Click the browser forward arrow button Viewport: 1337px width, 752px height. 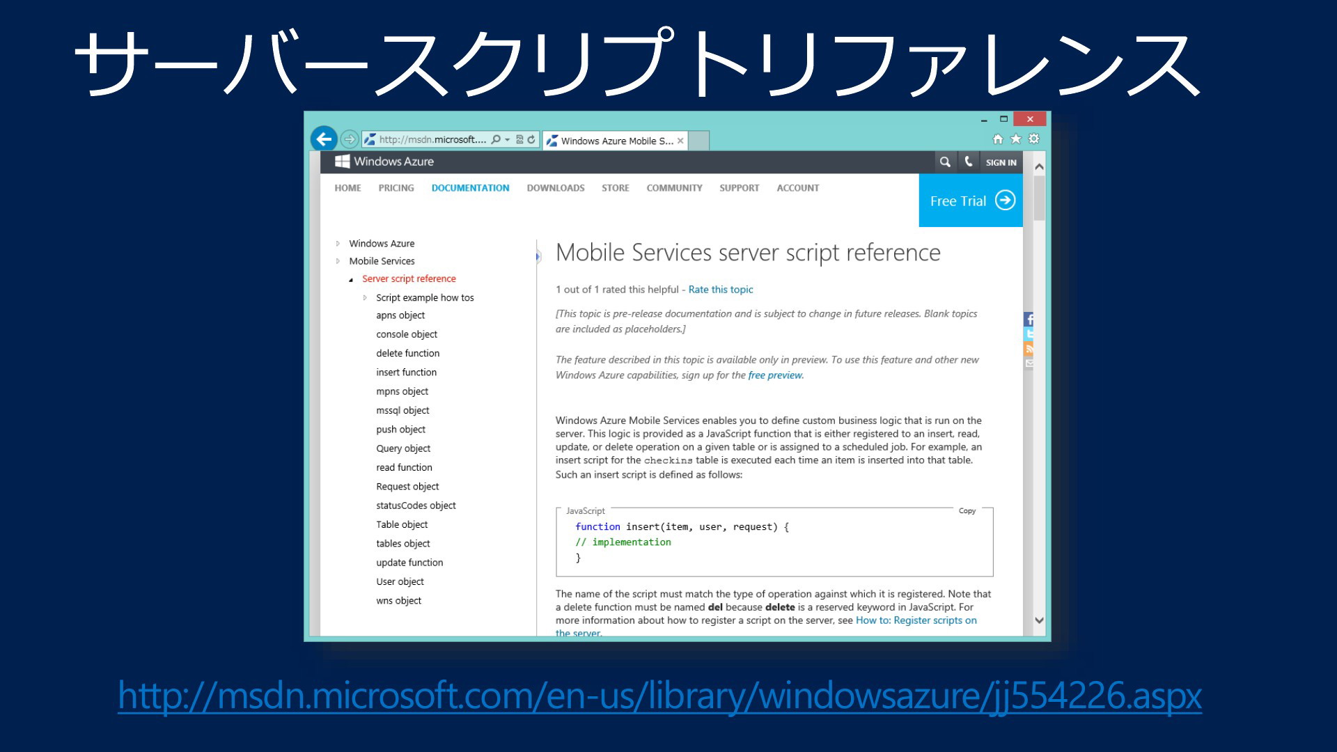tap(350, 139)
